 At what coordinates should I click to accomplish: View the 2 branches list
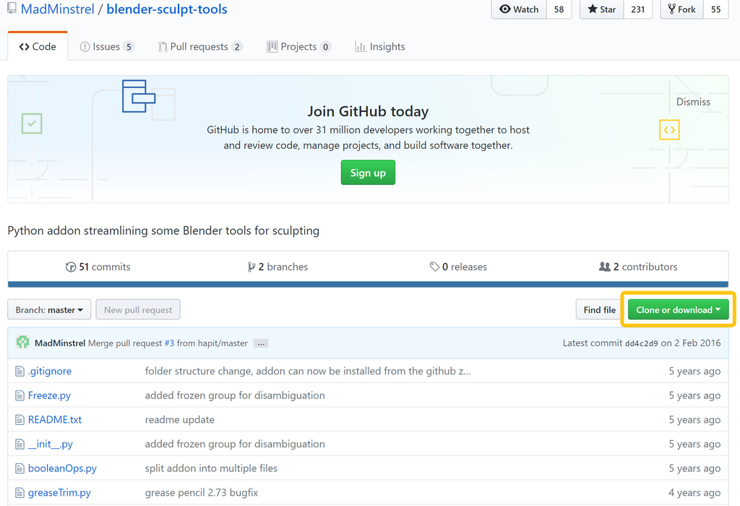tap(277, 267)
